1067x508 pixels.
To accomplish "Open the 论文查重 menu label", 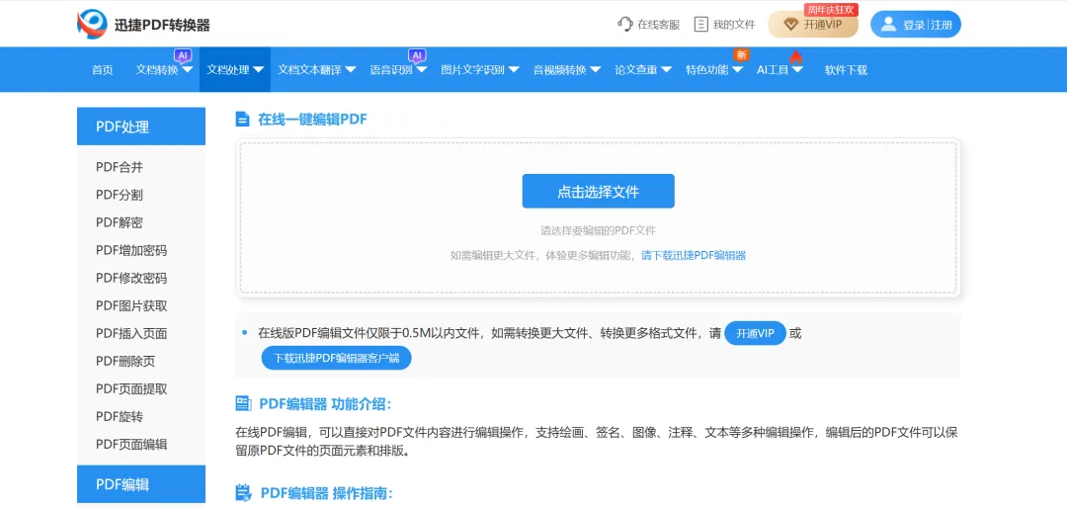I will coord(636,69).
